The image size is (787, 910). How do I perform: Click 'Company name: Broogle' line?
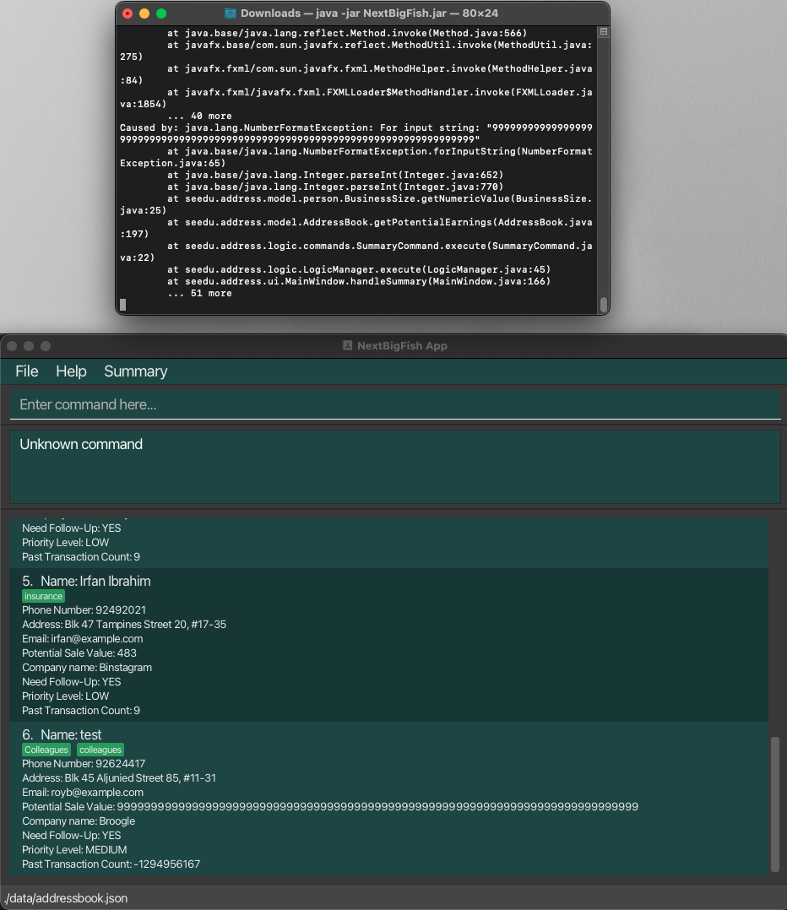79,821
